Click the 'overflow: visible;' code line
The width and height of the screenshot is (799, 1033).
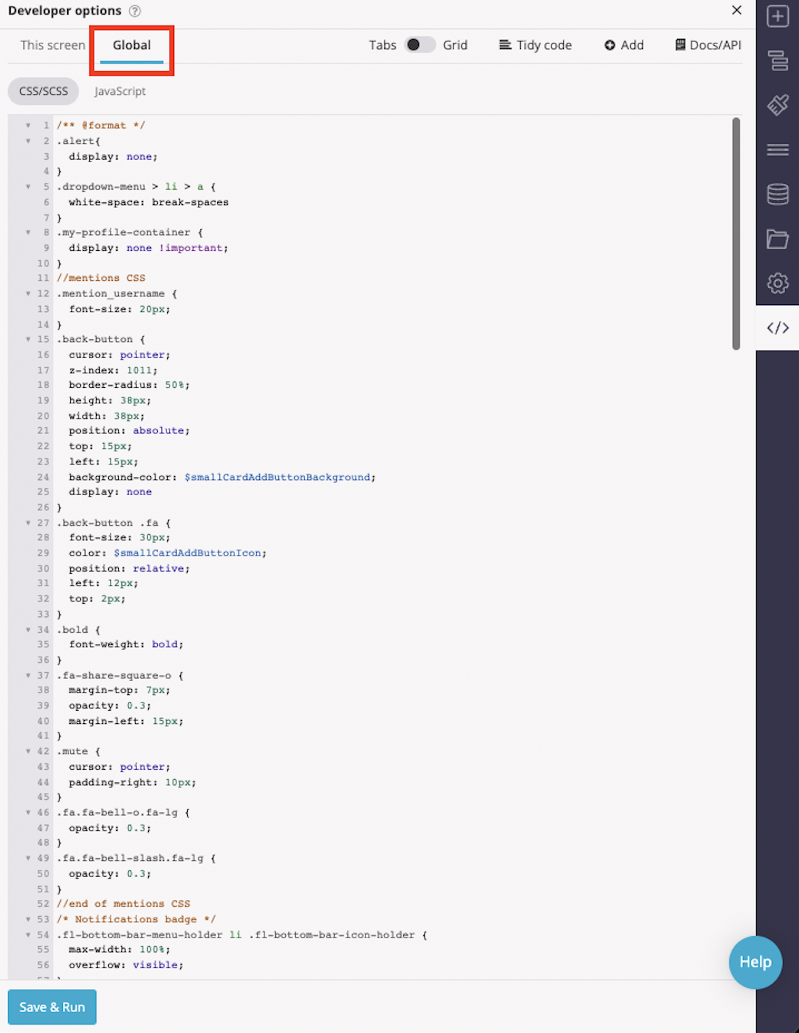(126, 965)
